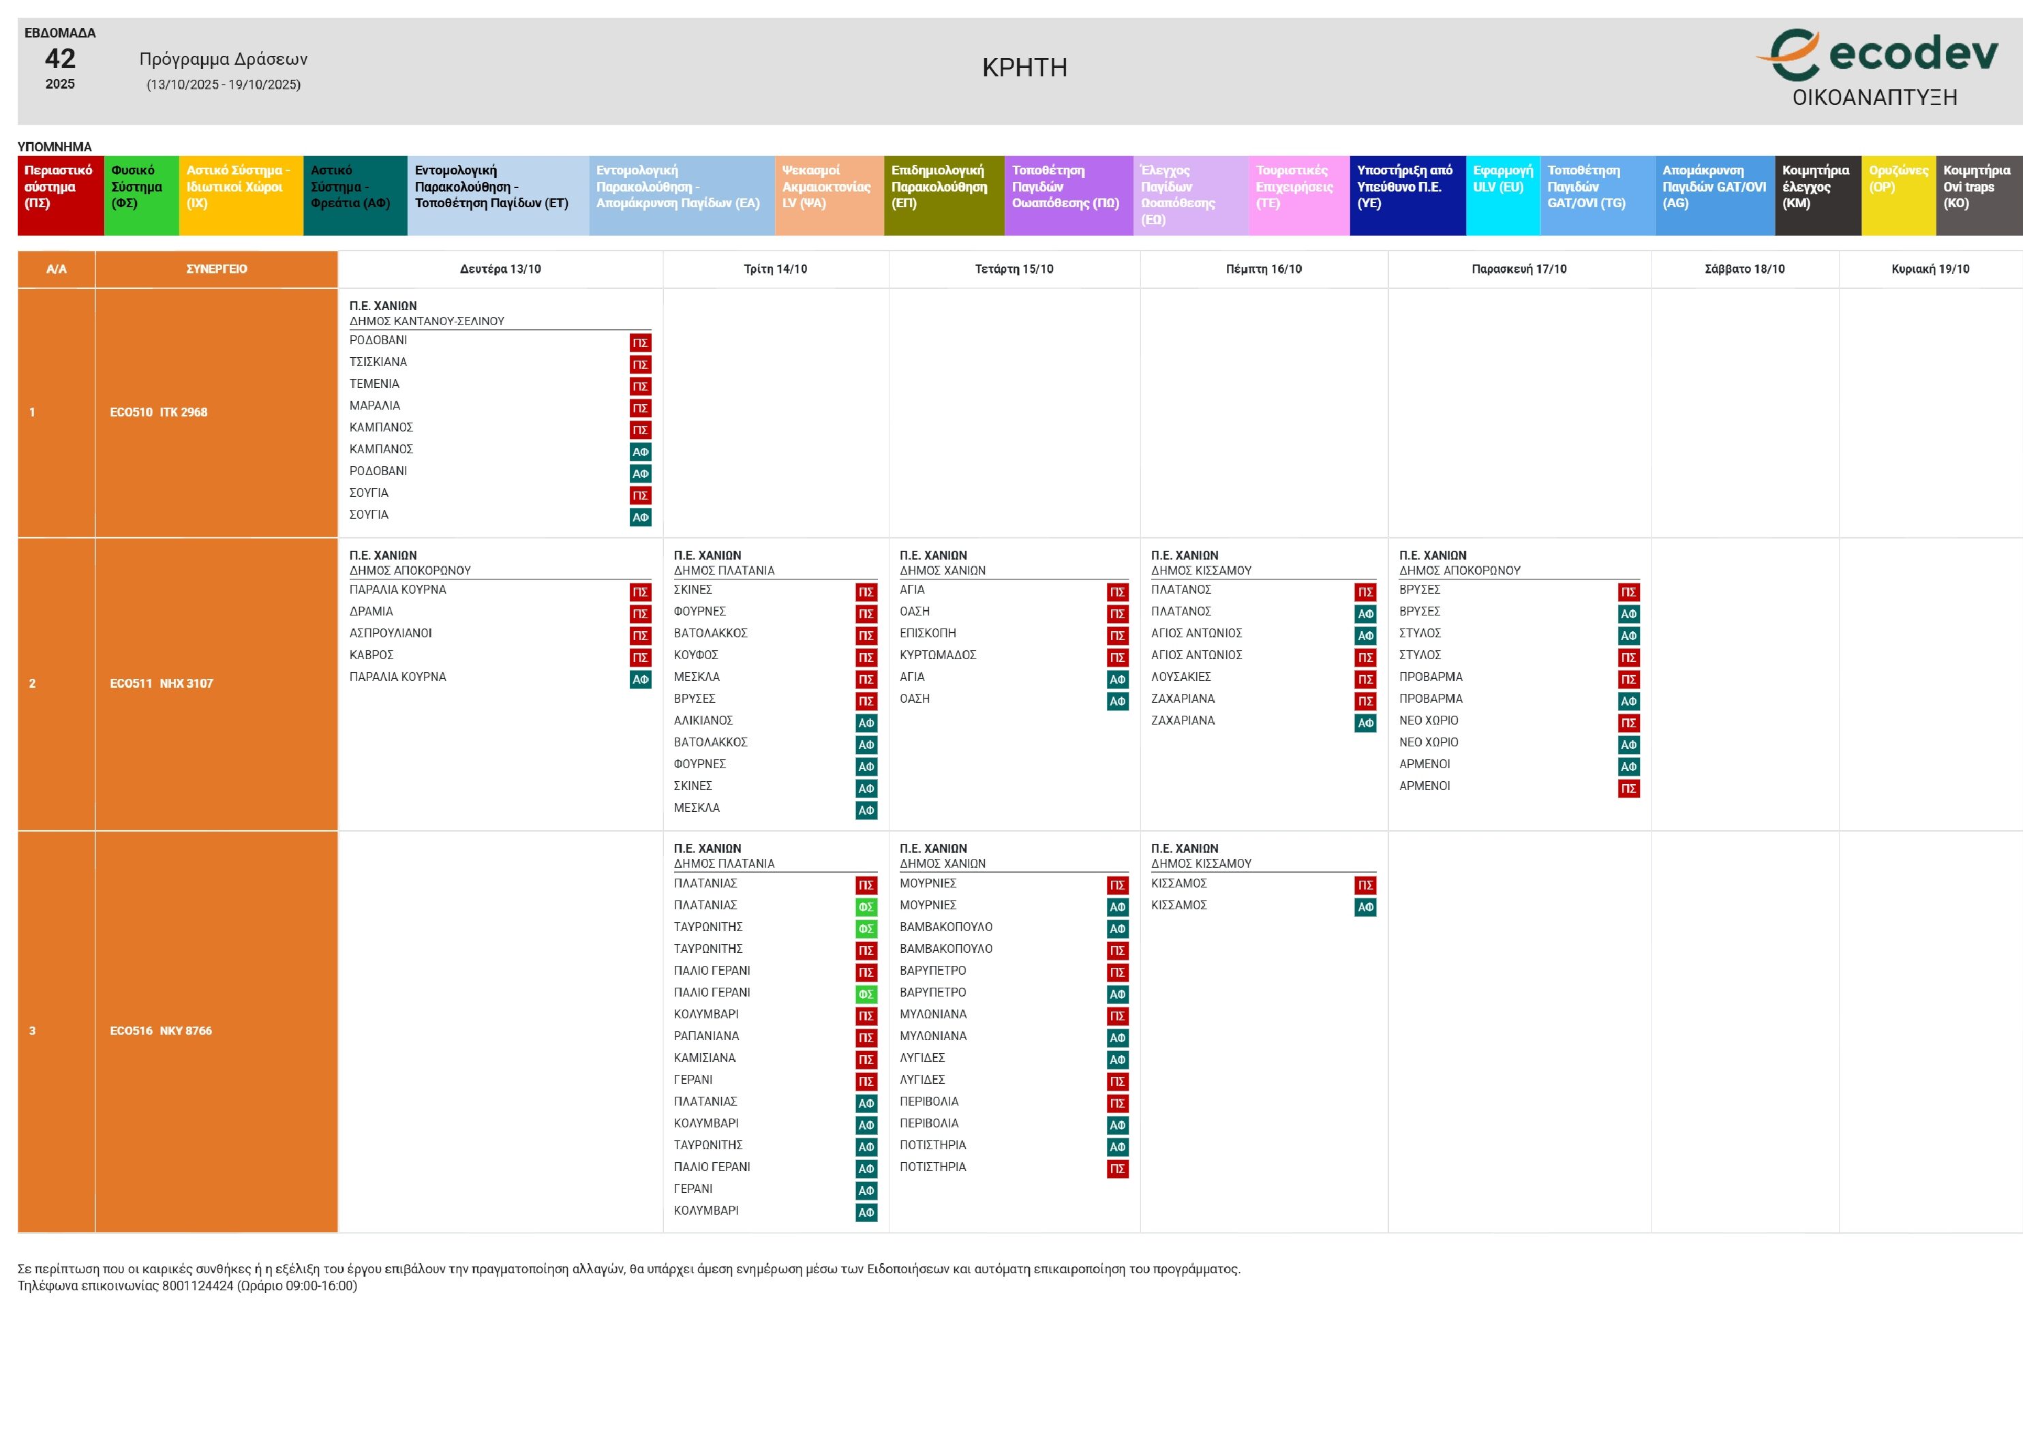Click the ΔΗΜΟΣ ΚΑΝΤΑΝΟΥ-ΣΕΛΙΝΟΥ heading

(x=427, y=322)
